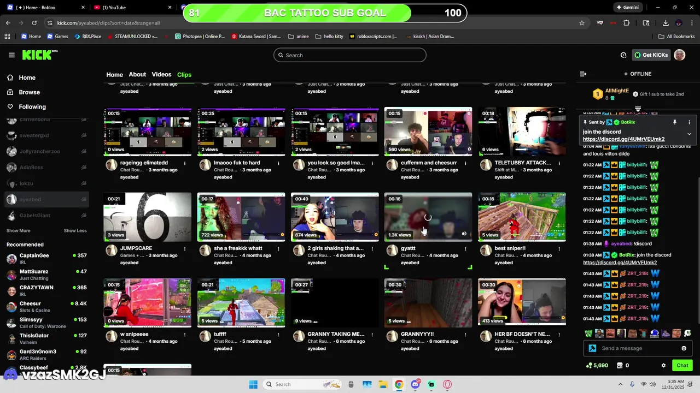The width and height of the screenshot is (700, 393).
Task: Switch to the channel Home tab
Action: [114, 75]
